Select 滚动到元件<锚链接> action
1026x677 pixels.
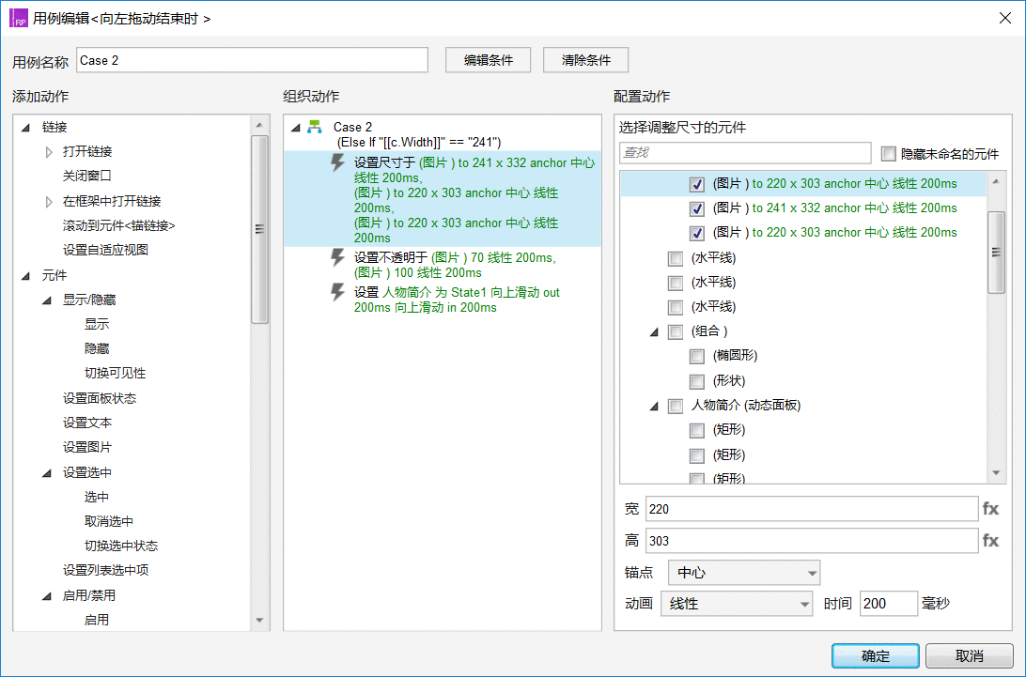point(119,225)
